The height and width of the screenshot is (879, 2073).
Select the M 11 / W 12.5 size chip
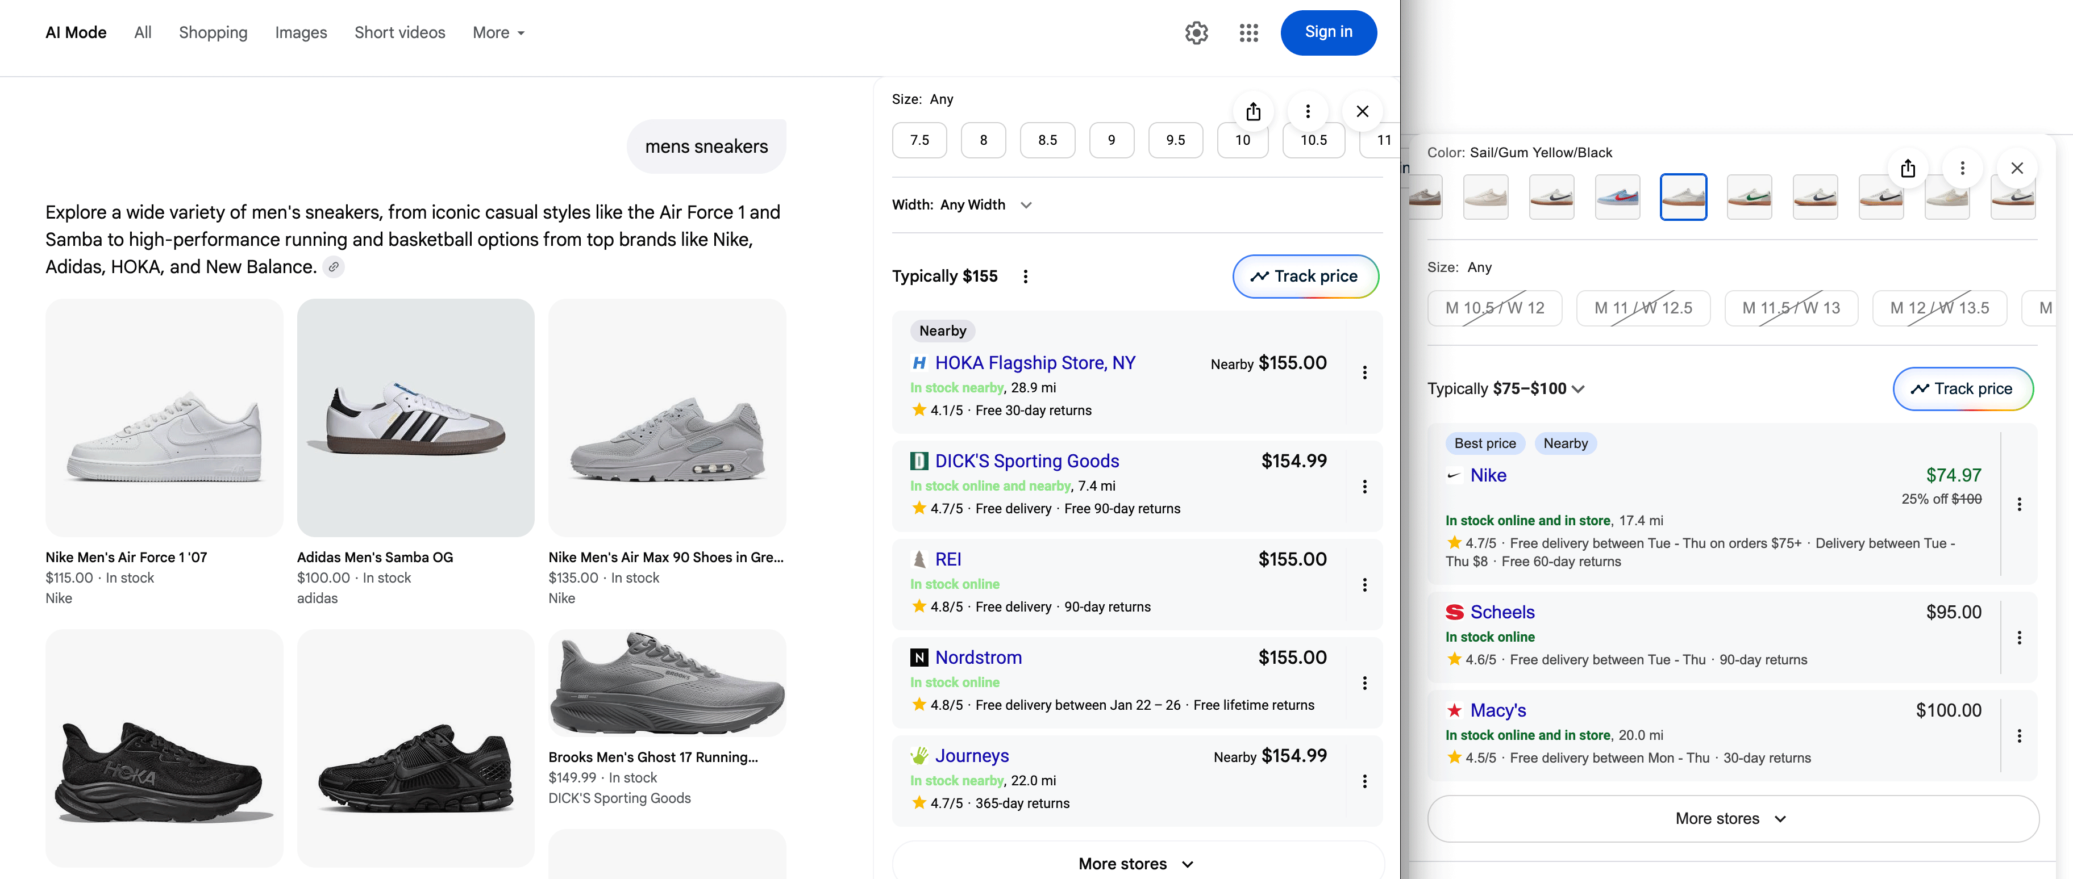(x=1643, y=308)
